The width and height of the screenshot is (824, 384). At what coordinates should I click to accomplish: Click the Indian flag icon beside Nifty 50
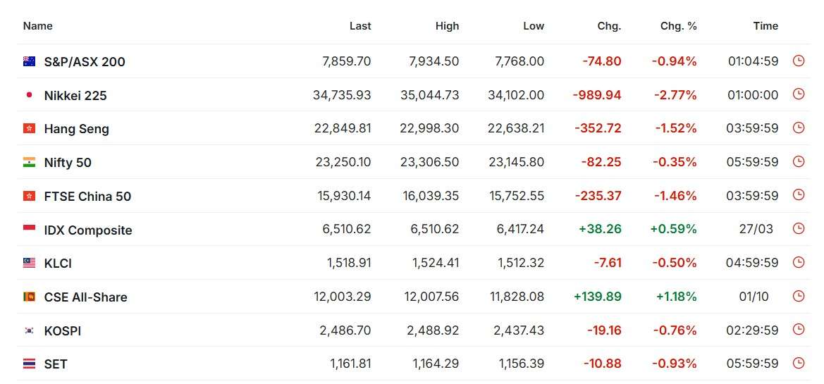(30, 162)
